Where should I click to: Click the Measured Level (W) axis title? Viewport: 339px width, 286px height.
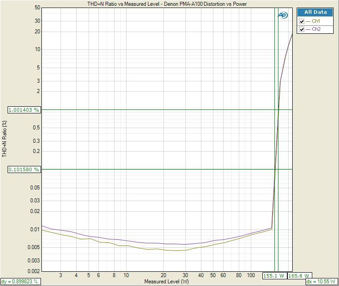(166, 282)
